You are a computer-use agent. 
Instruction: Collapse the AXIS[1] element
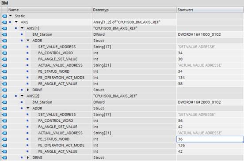pyautogui.click(x=22, y=28)
